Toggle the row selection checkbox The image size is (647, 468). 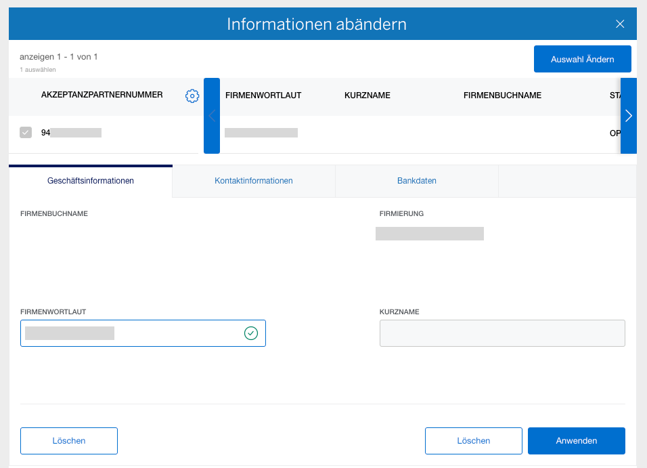(26, 132)
